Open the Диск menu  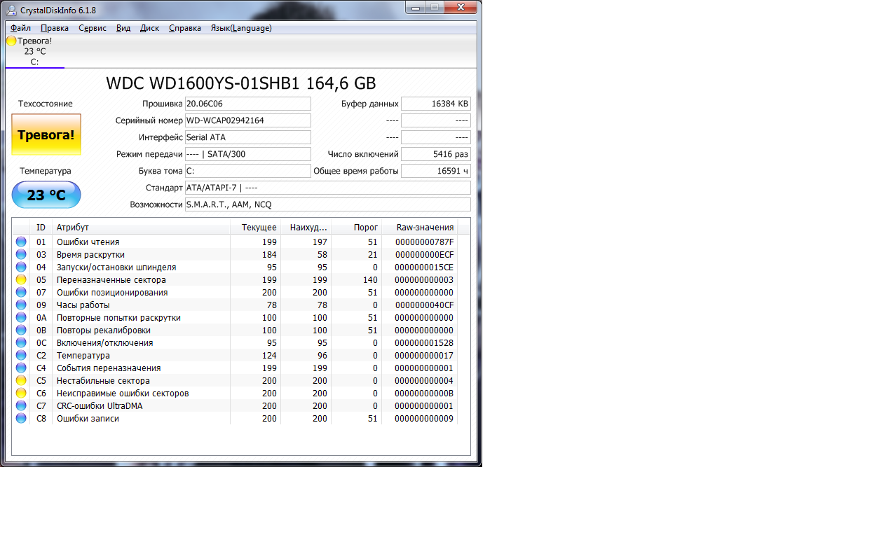pos(149,28)
